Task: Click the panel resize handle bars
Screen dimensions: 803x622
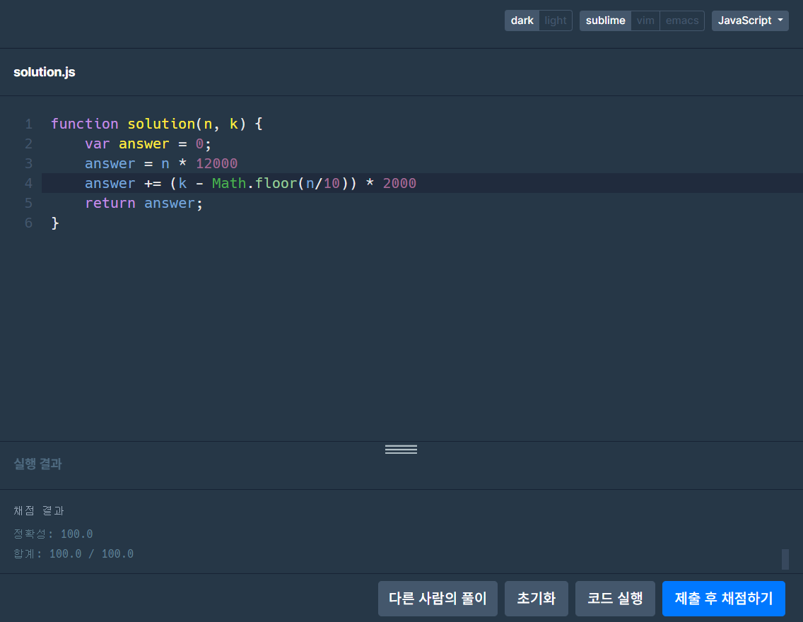Action: tap(401, 450)
